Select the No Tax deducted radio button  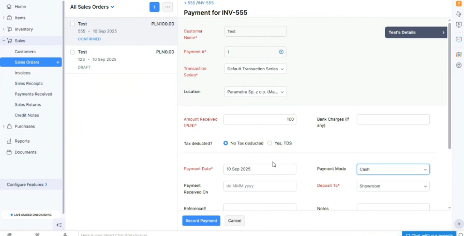(226, 143)
